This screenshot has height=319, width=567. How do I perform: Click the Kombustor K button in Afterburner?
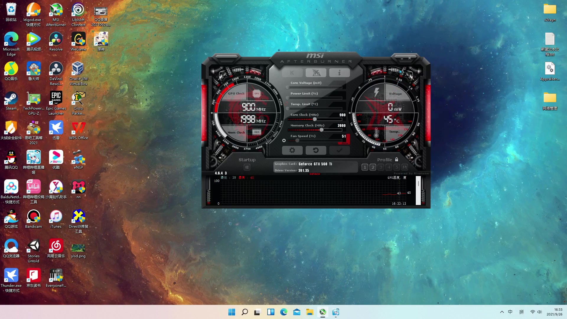(x=292, y=73)
